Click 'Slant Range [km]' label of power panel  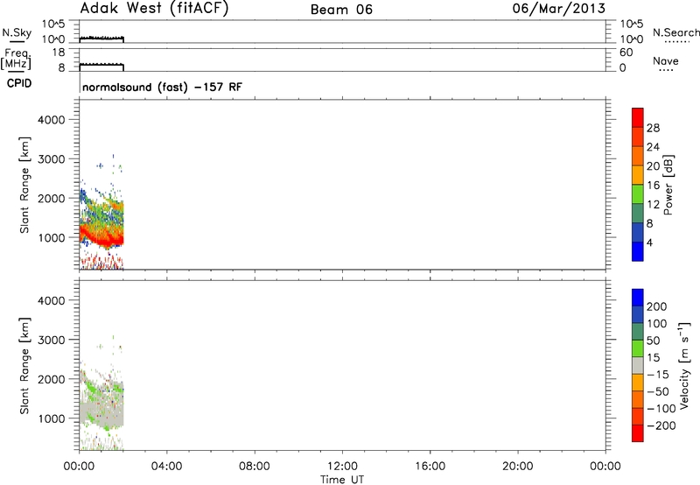pos(24,185)
